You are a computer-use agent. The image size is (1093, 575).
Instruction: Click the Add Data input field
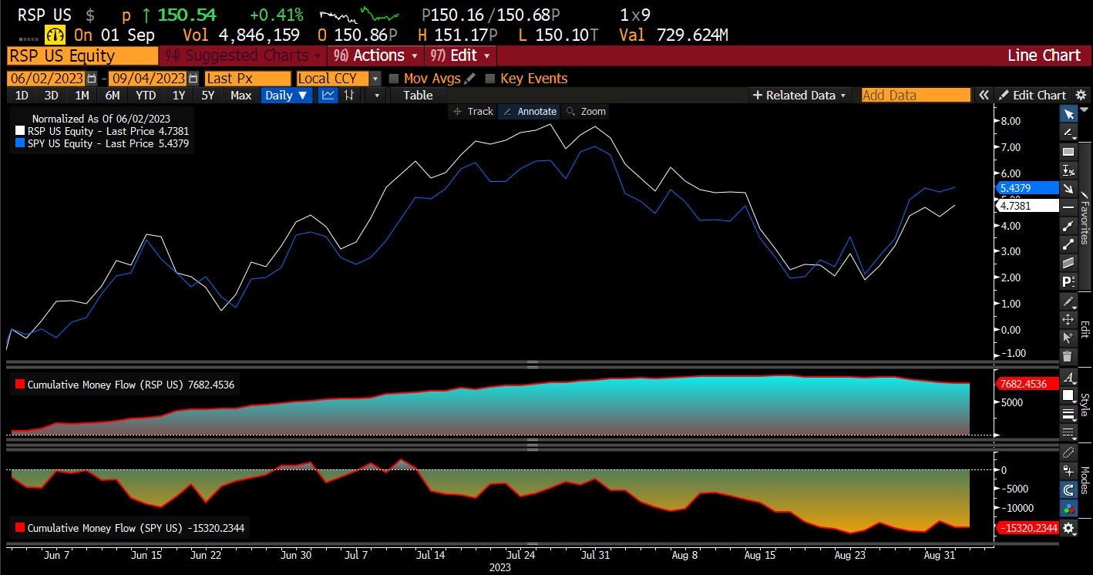pos(916,95)
